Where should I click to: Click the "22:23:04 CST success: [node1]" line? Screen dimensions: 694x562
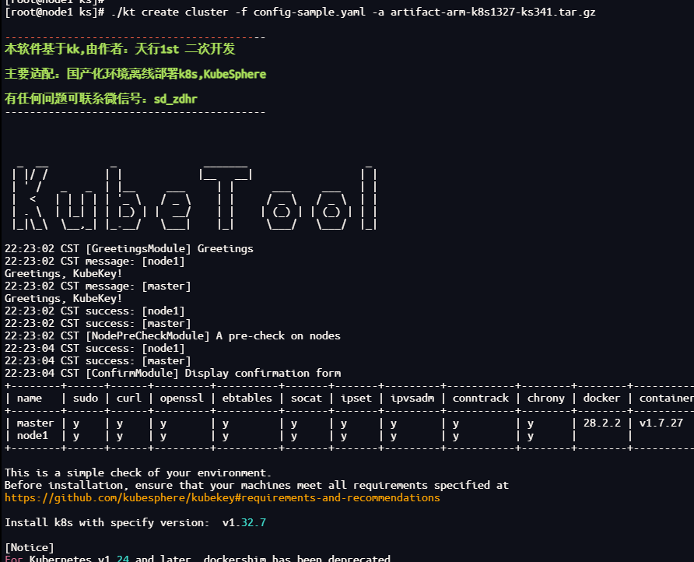94,348
